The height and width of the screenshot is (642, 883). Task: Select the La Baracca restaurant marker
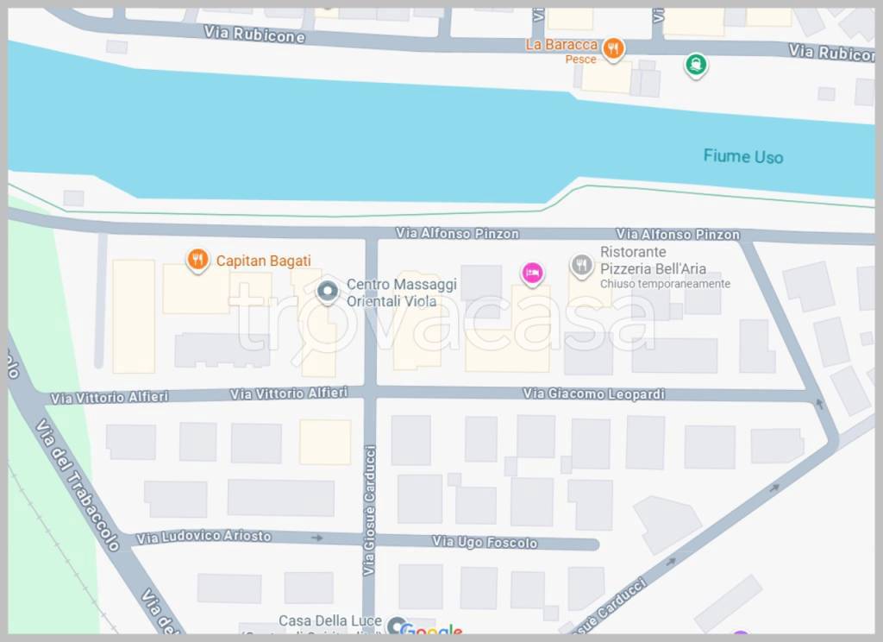613,49
